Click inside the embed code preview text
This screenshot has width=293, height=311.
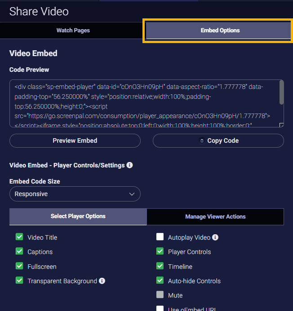pos(144,104)
